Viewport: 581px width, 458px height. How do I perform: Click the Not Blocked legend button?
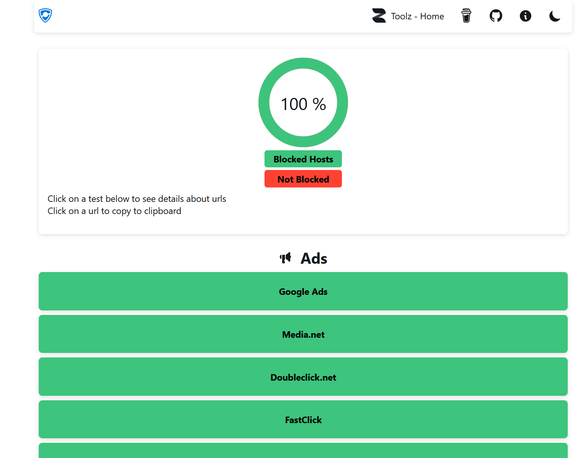[303, 179]
